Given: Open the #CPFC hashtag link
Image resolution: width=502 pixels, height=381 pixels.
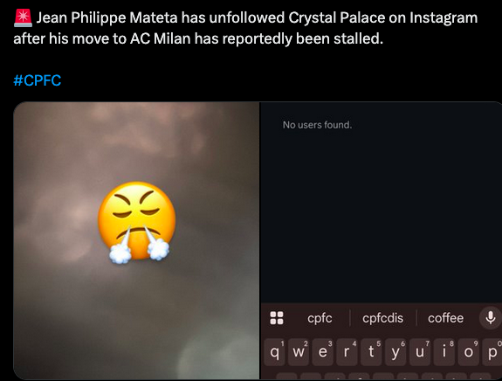Looking at the screenshot, I should (38, 80).
